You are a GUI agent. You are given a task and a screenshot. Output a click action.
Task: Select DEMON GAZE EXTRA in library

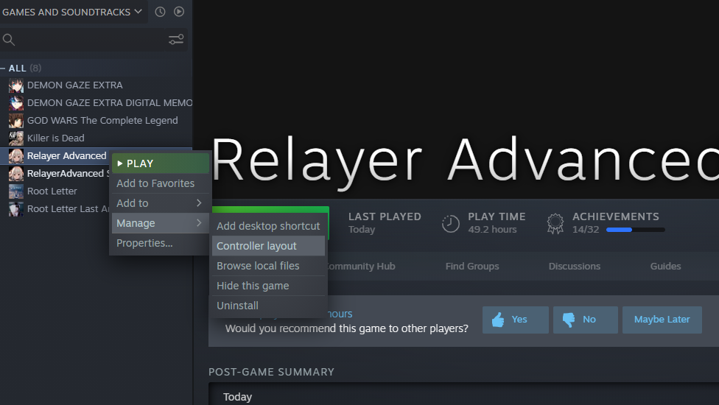pyautogui.click(x=74, y=85)
